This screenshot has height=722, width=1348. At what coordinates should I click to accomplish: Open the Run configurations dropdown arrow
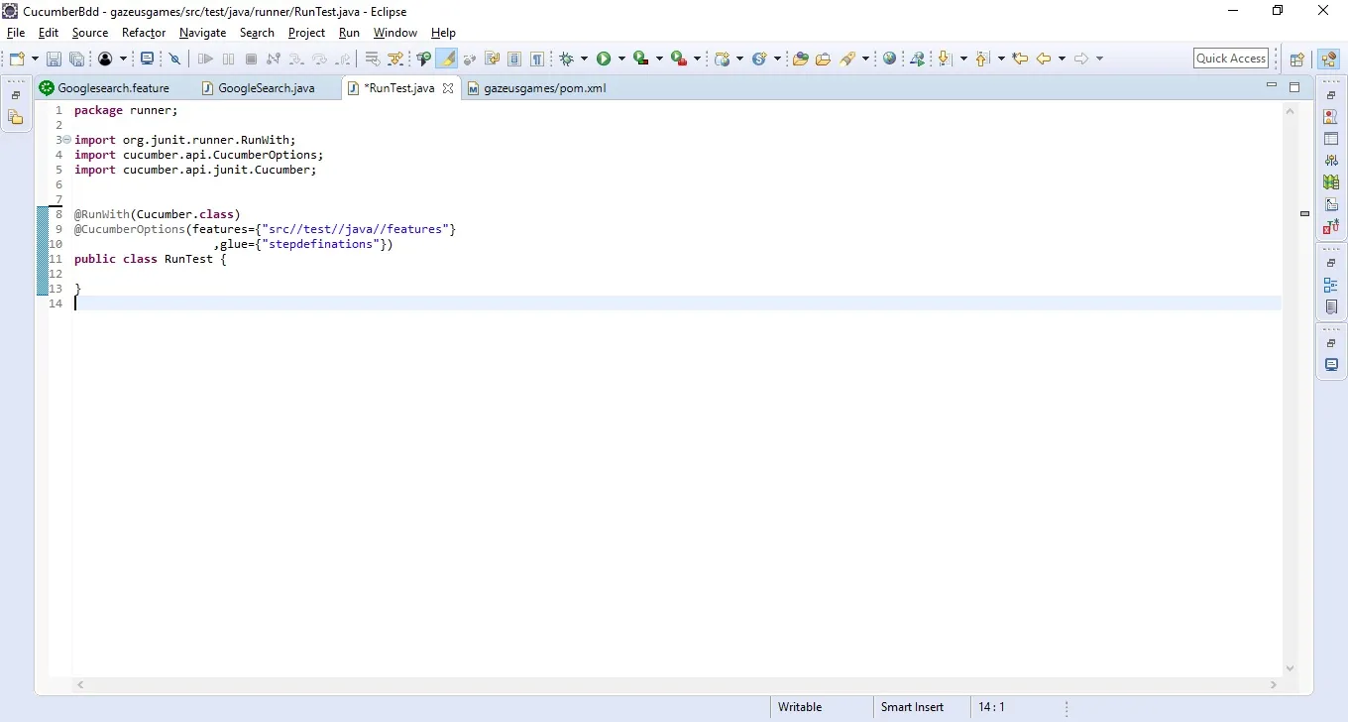coord(621,59)
